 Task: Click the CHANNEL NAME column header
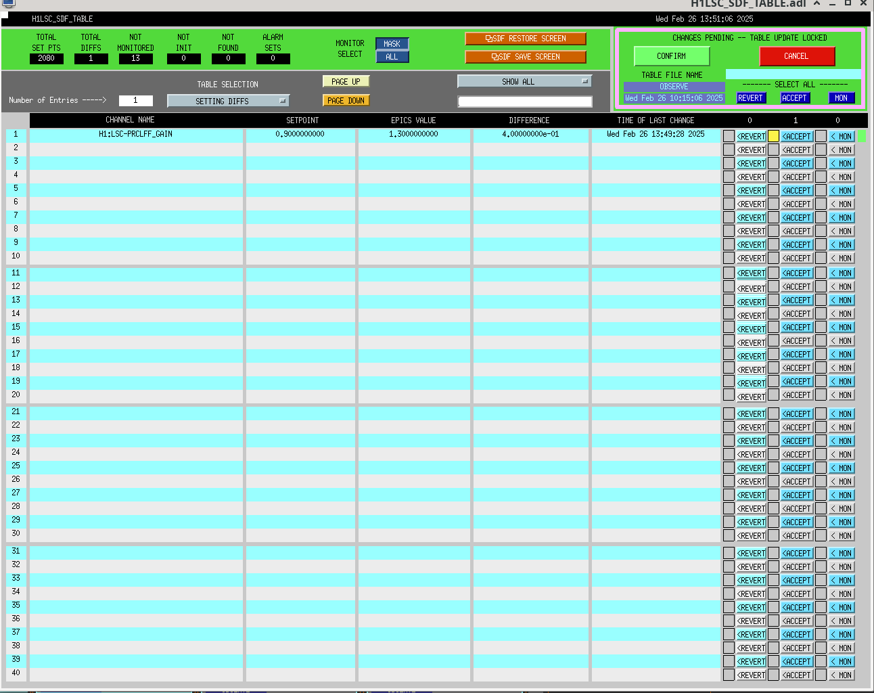click(131, 120)
